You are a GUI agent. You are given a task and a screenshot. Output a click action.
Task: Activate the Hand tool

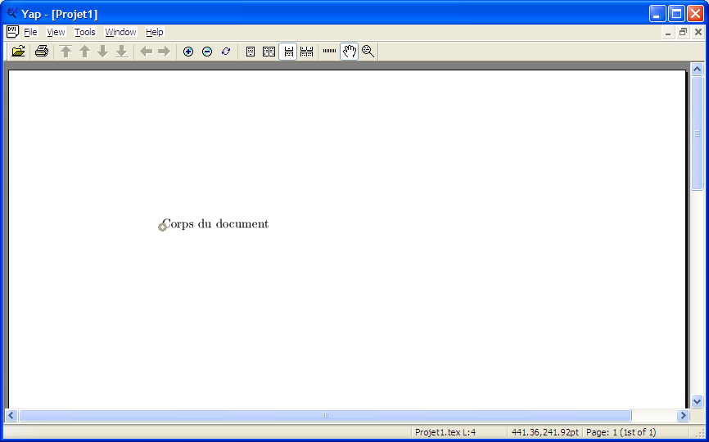point(349,52)
